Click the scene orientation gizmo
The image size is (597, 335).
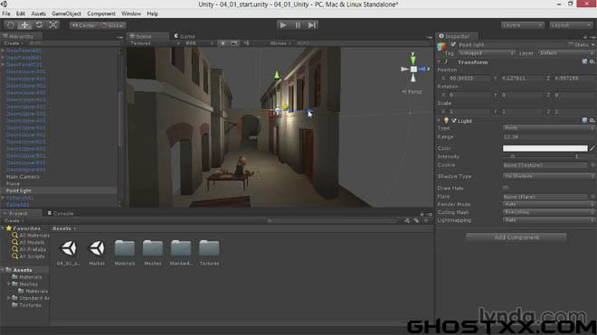(413, 69)
